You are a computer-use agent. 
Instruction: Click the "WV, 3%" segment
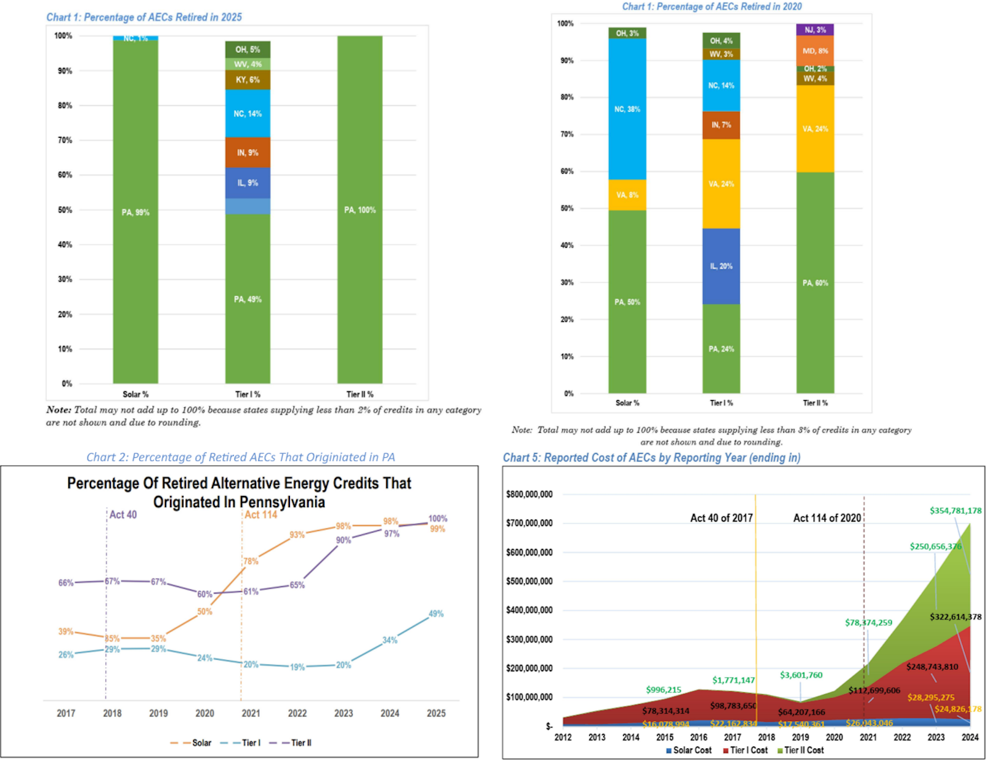coord(721,54)
